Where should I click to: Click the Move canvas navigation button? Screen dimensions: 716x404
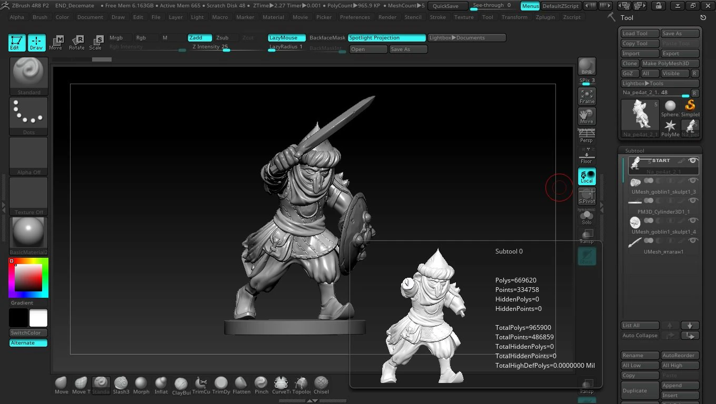coord(586,116)
